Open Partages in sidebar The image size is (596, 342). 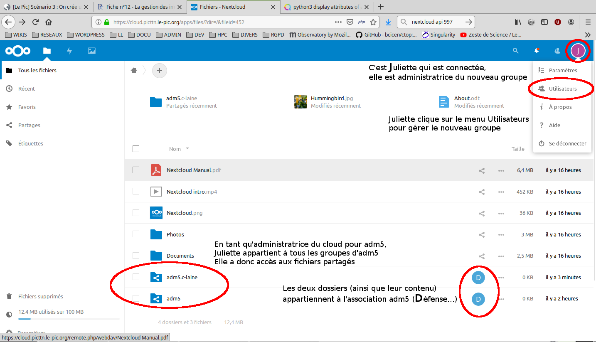point(29,125)
